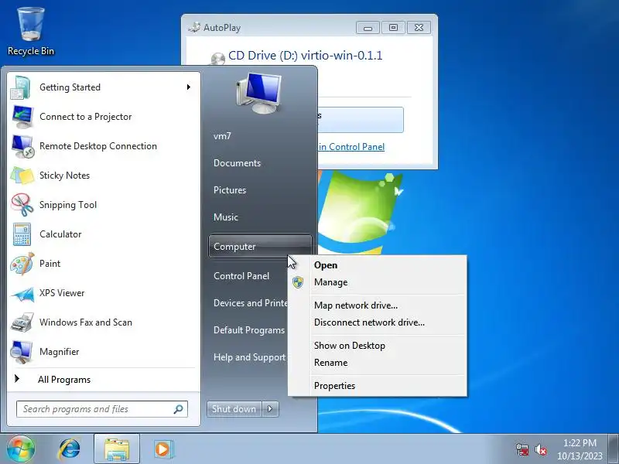The height and width of the screenshot is (464, 619).
Task: Open Devices and Printers
Action: 250,303
